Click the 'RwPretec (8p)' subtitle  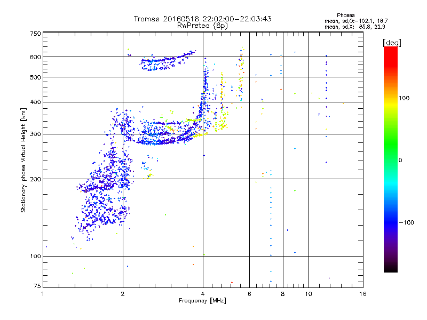click(202, 26)
